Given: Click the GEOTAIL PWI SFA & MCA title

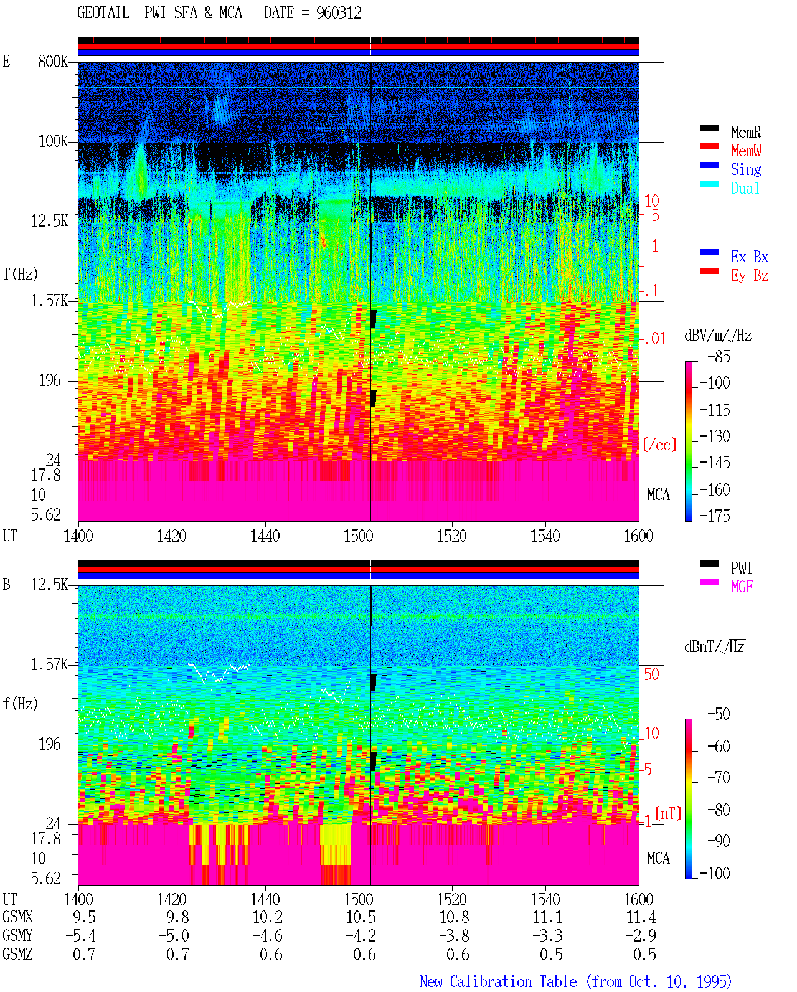Looking at the screenshot, I should (159, 13).
